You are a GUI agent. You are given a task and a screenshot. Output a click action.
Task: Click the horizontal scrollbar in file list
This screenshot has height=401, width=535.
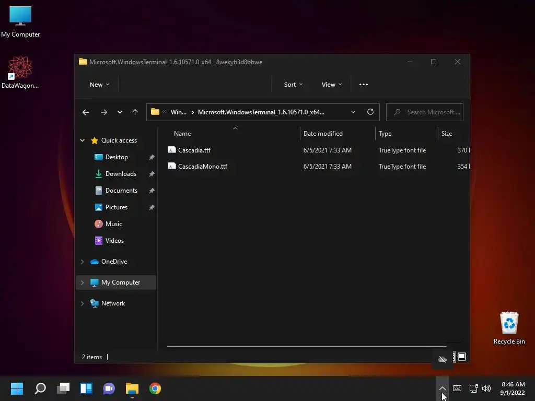[306, 347]
